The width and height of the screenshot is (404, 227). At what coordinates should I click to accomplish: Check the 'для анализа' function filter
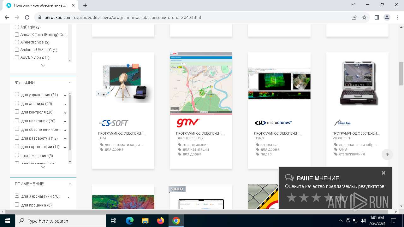coord(17,103)
